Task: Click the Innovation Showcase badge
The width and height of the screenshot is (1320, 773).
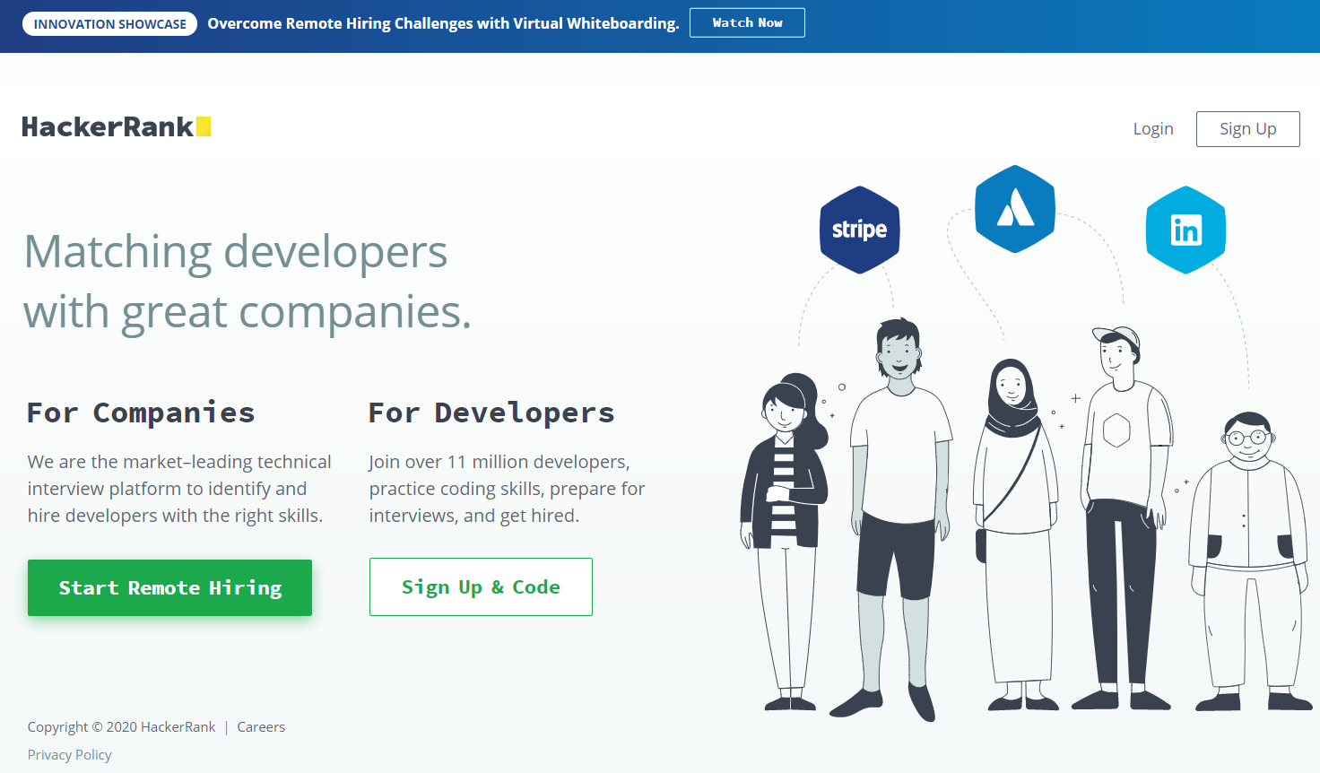Action: (x=109, y=23)
